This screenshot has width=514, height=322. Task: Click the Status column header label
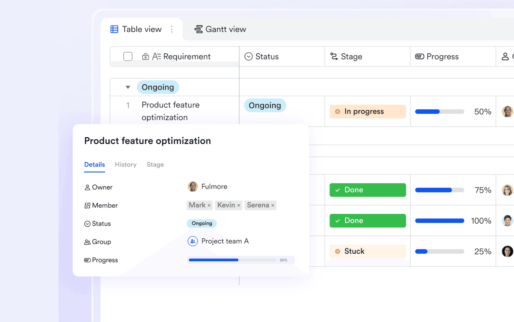click(x=267, y=56)
